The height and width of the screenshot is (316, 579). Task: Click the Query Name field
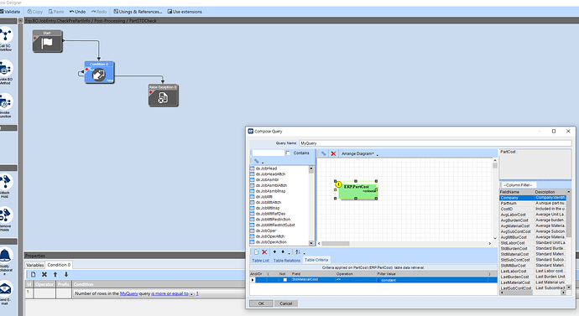[435, 143]
